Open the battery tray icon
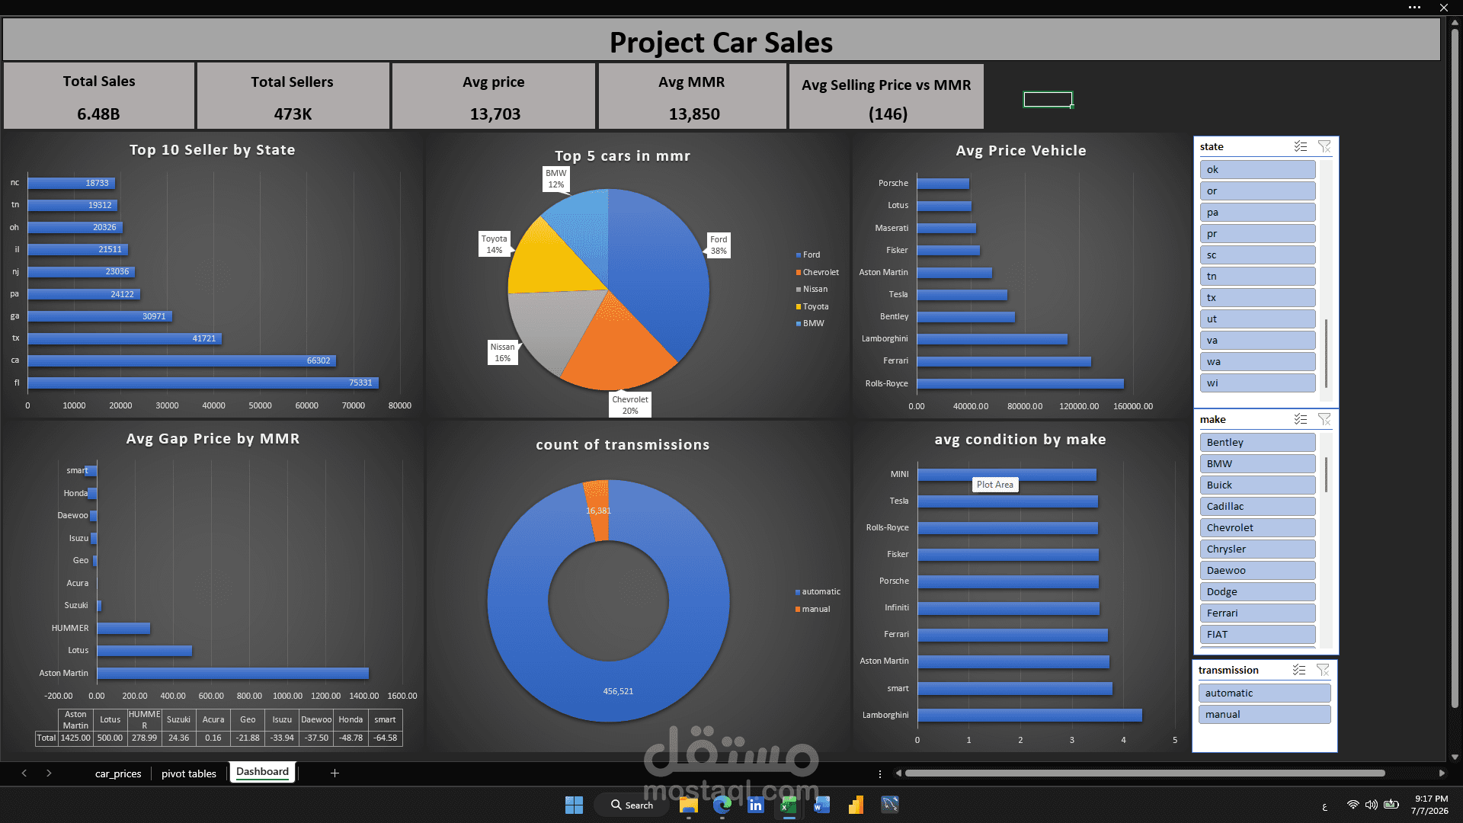Screen dimensions: 1463x823 tap(1391, 805)
